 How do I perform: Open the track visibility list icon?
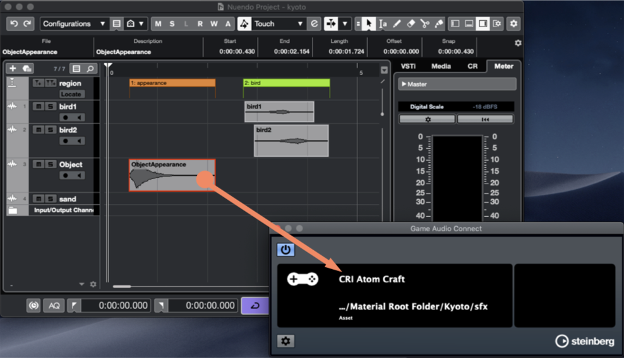pos(76,69)
